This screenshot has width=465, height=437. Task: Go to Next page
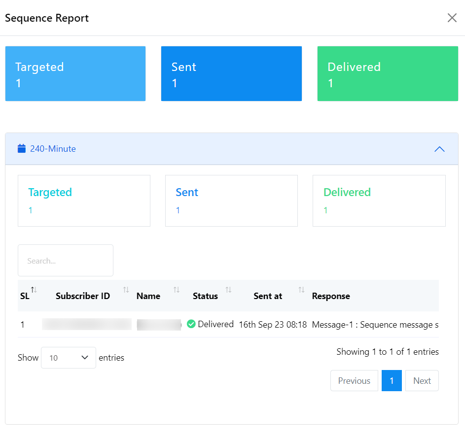[x=422, y=381]
